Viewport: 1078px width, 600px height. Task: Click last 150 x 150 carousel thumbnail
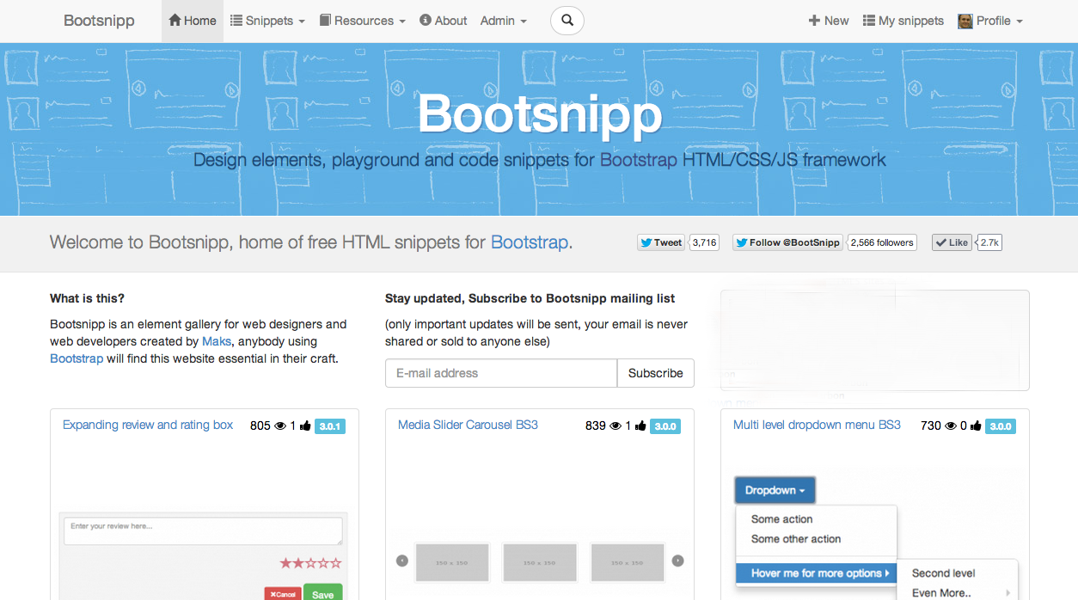click(627, 562)
